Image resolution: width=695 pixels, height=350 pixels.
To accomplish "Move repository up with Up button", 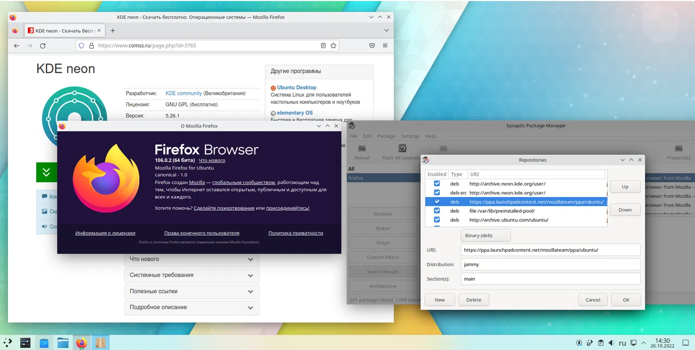I will pos(625,187).
